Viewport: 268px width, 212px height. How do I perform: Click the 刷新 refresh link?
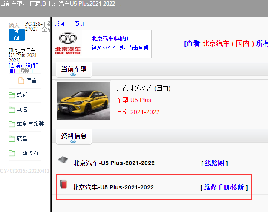26,71
